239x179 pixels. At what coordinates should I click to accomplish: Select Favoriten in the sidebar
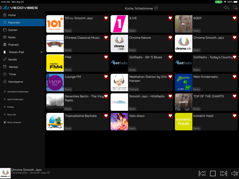tap(23, 22)
